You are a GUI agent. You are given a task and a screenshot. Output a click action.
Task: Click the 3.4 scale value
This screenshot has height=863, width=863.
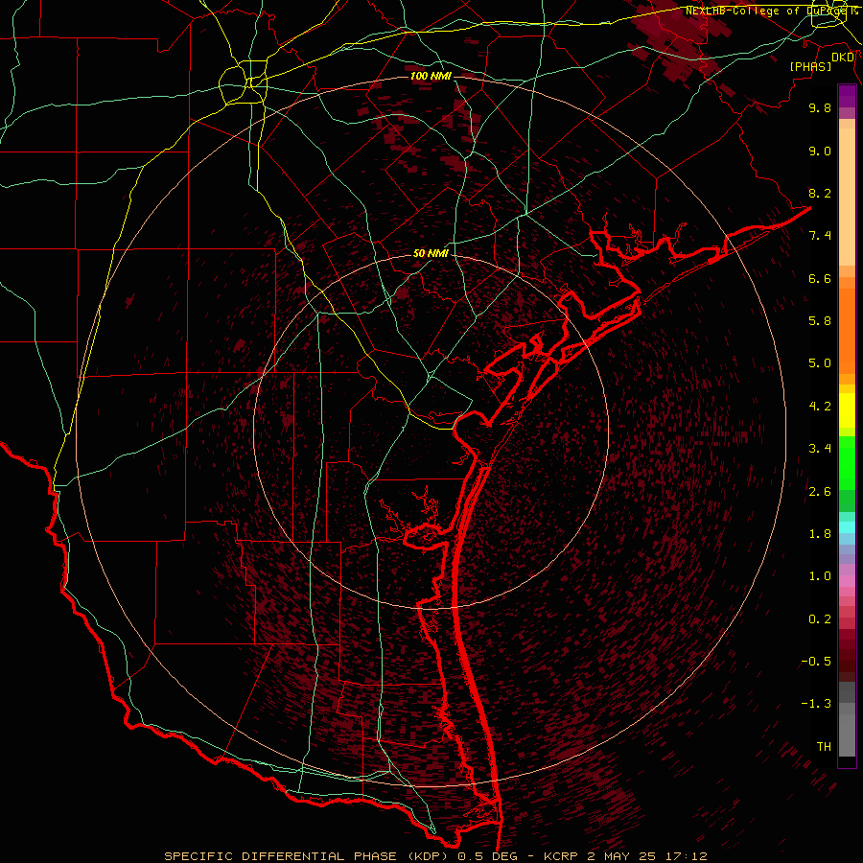[820, 449]
